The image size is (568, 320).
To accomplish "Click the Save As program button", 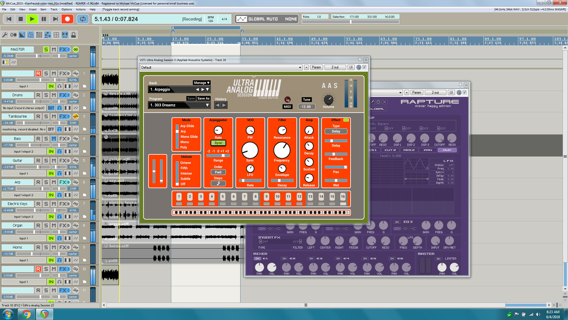I will coord(203,98).
